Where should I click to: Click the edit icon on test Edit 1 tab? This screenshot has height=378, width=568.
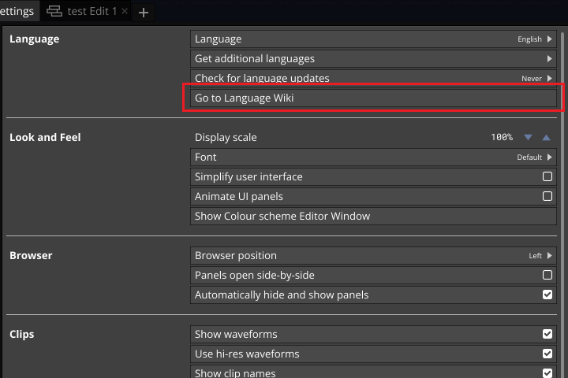coord(54,12)
